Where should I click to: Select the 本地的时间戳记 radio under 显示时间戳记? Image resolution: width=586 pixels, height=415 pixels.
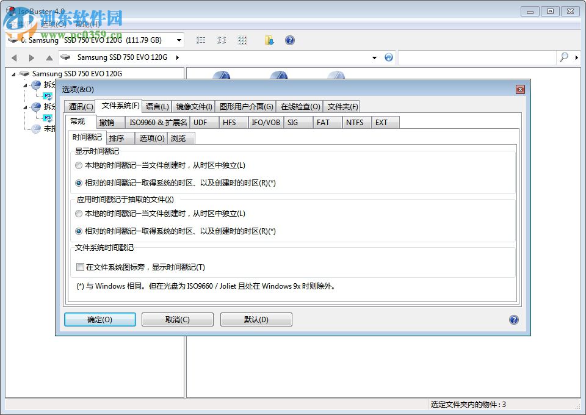(x=79, y=165)
